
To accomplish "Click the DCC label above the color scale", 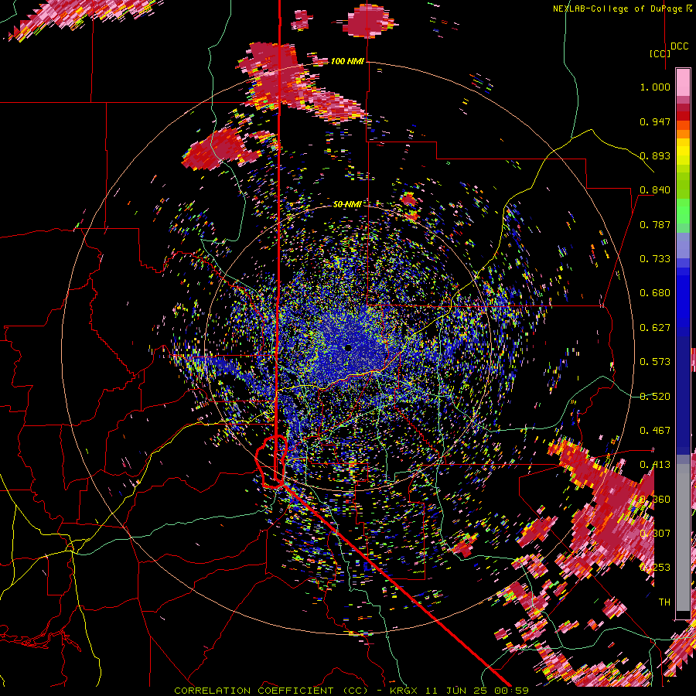I will [x=680, y=46].
